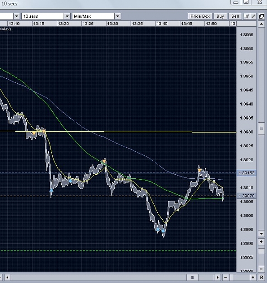This screenshot has height=283, width=267.
Task: Click blue buy marker near 13:22
Action: (70, 181)
